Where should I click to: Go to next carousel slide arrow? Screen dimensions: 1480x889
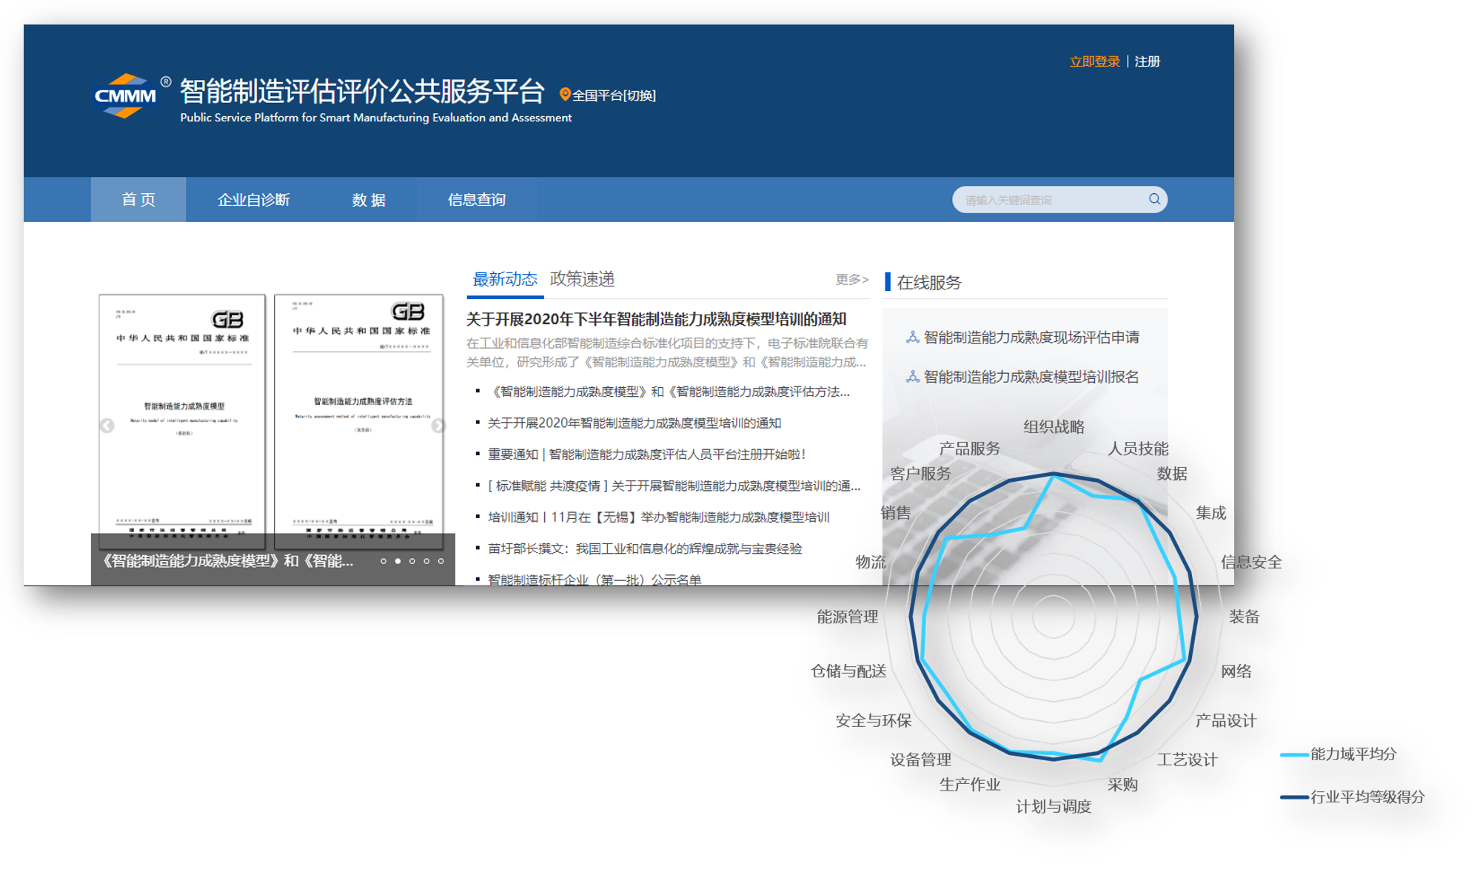(438, 426)
